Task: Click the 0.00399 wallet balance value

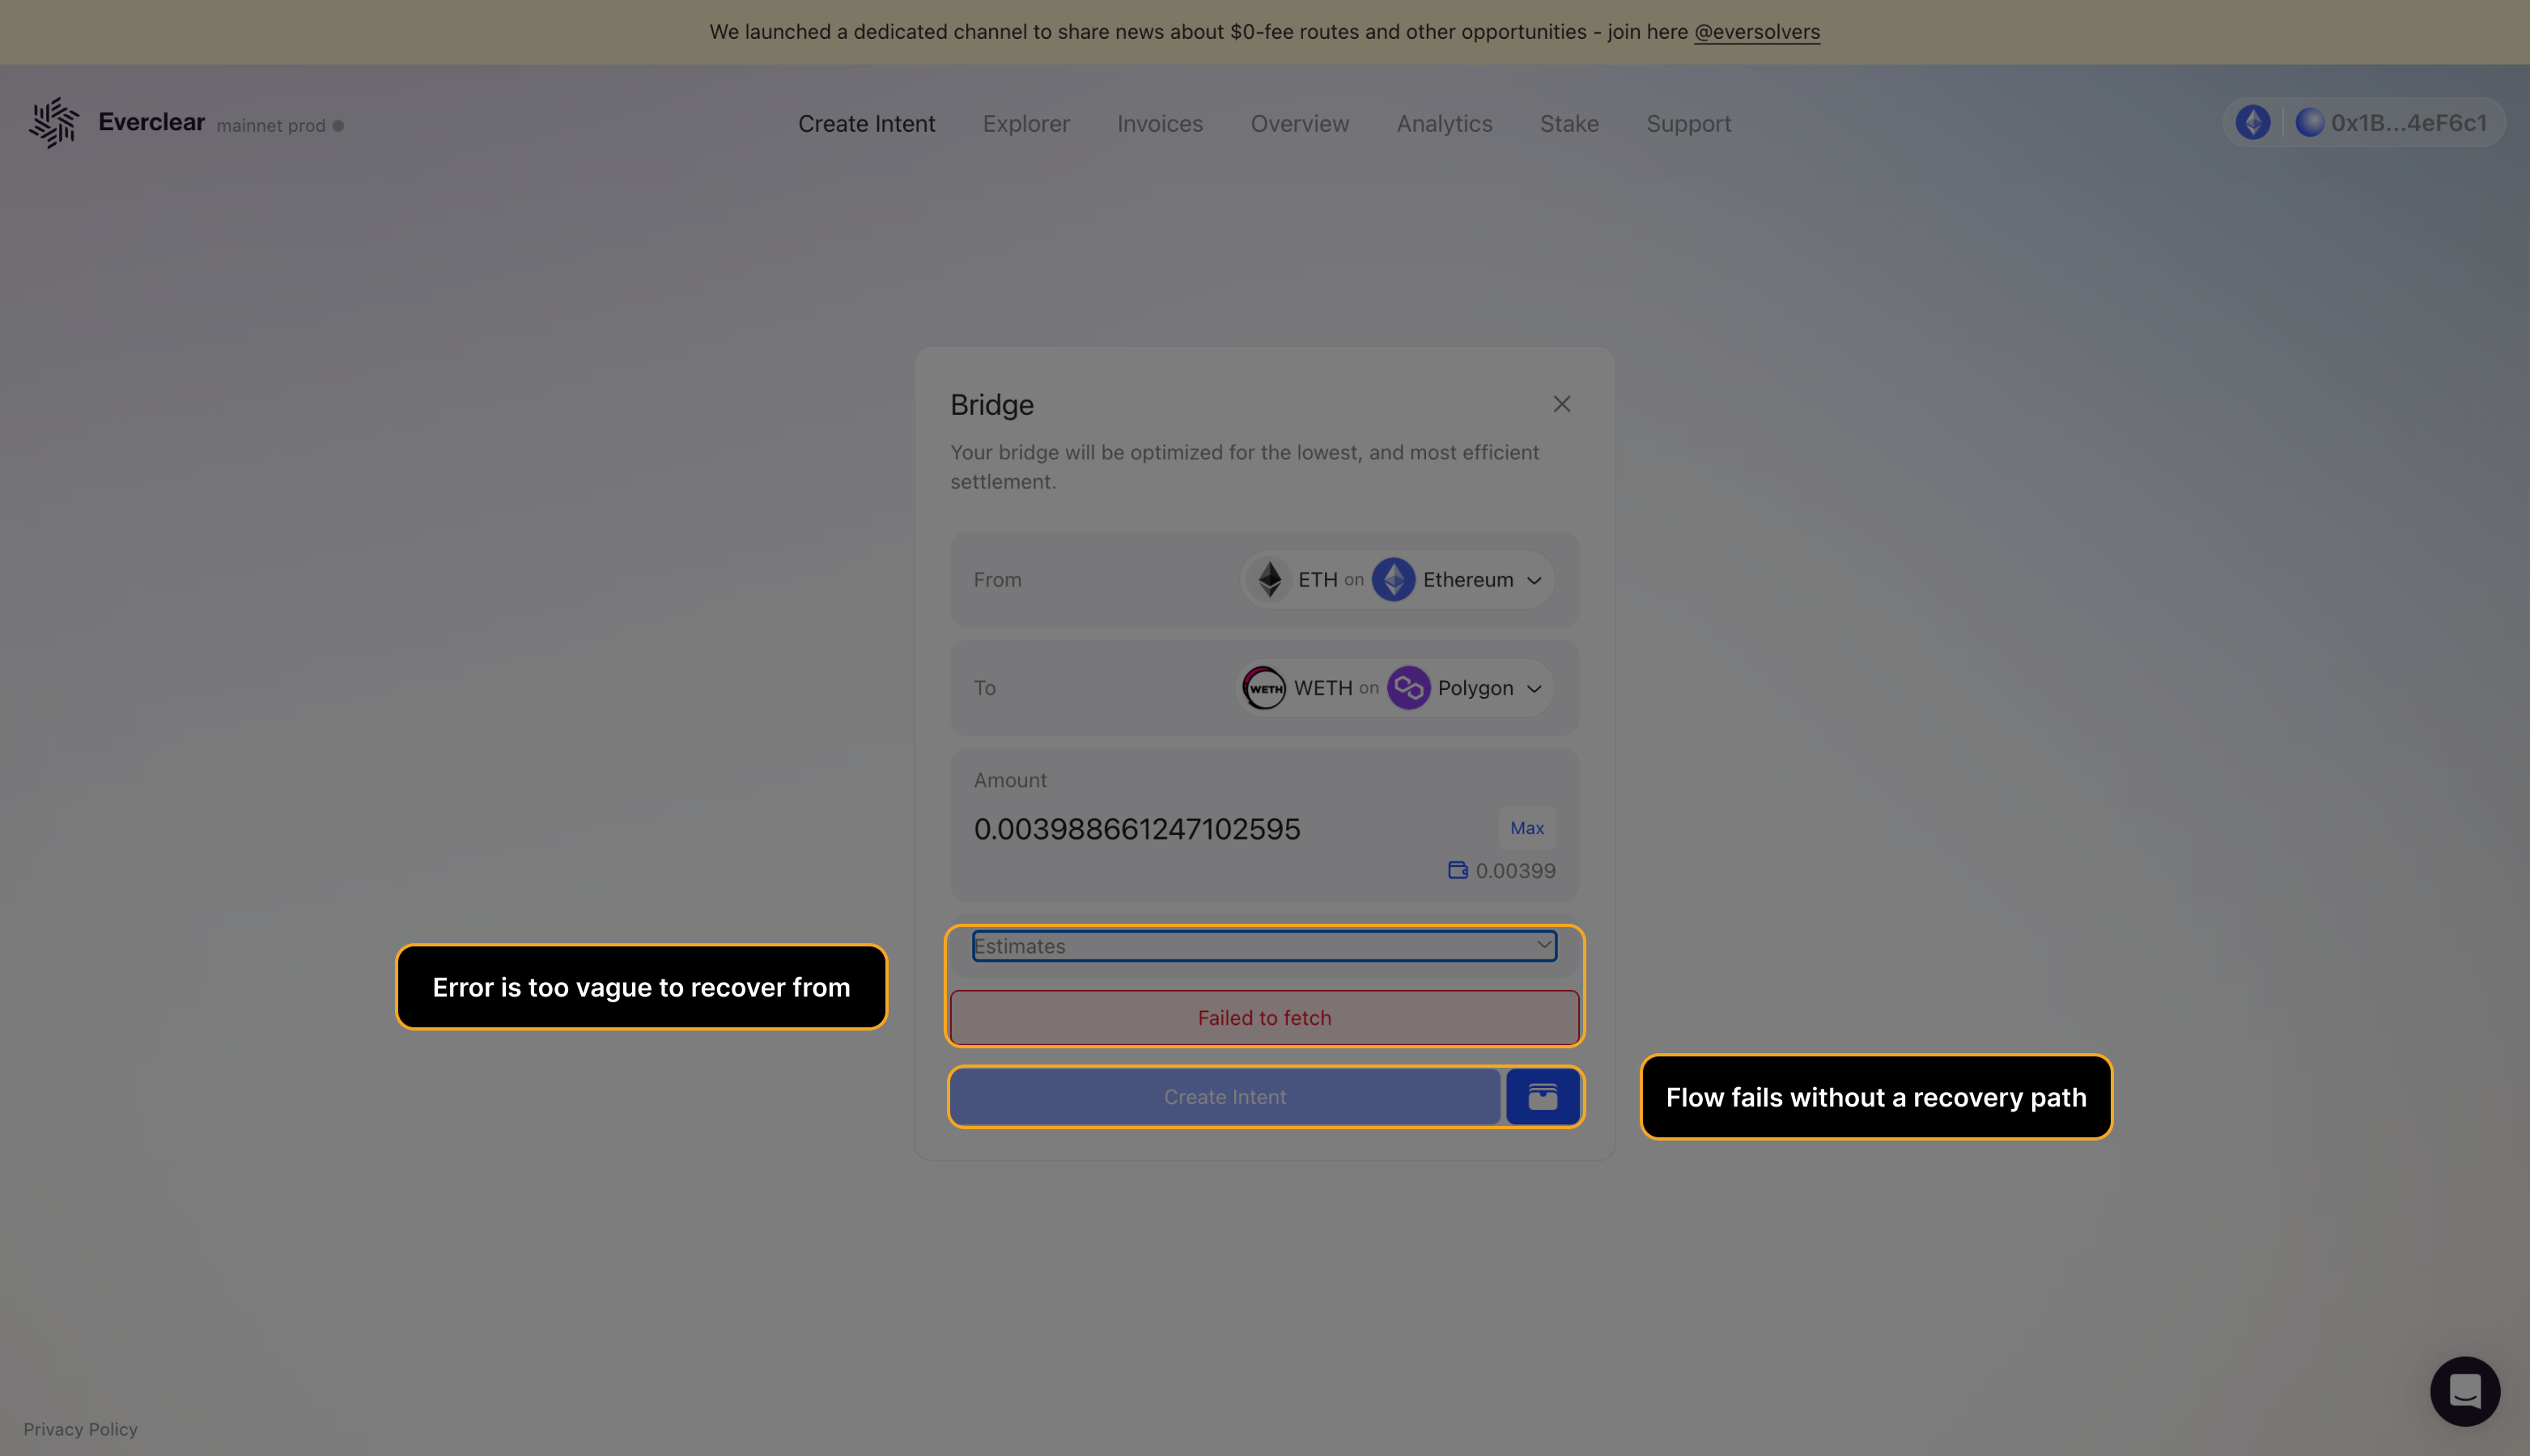Action: coord(1516,871)
